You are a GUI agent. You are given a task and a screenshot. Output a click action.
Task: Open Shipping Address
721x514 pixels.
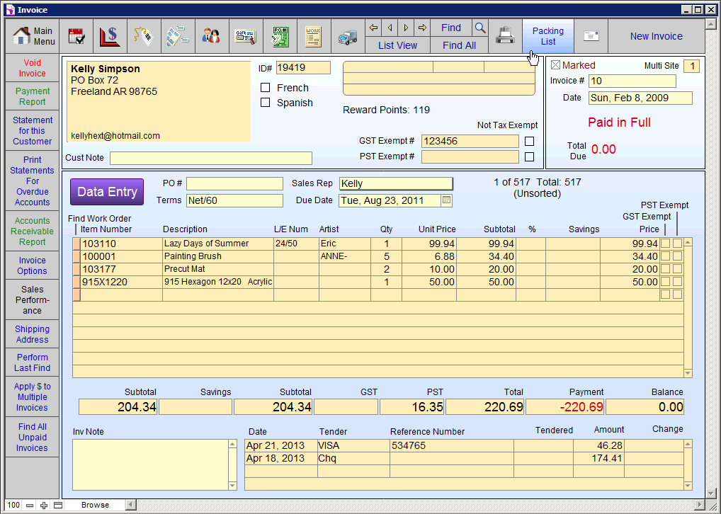[x=32, y=334]
